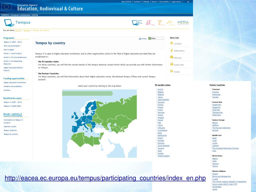This screenshot has height=192, width=256.
Task: Select Ukraine under Eastern Europe
Action: (x=215, y=130)
